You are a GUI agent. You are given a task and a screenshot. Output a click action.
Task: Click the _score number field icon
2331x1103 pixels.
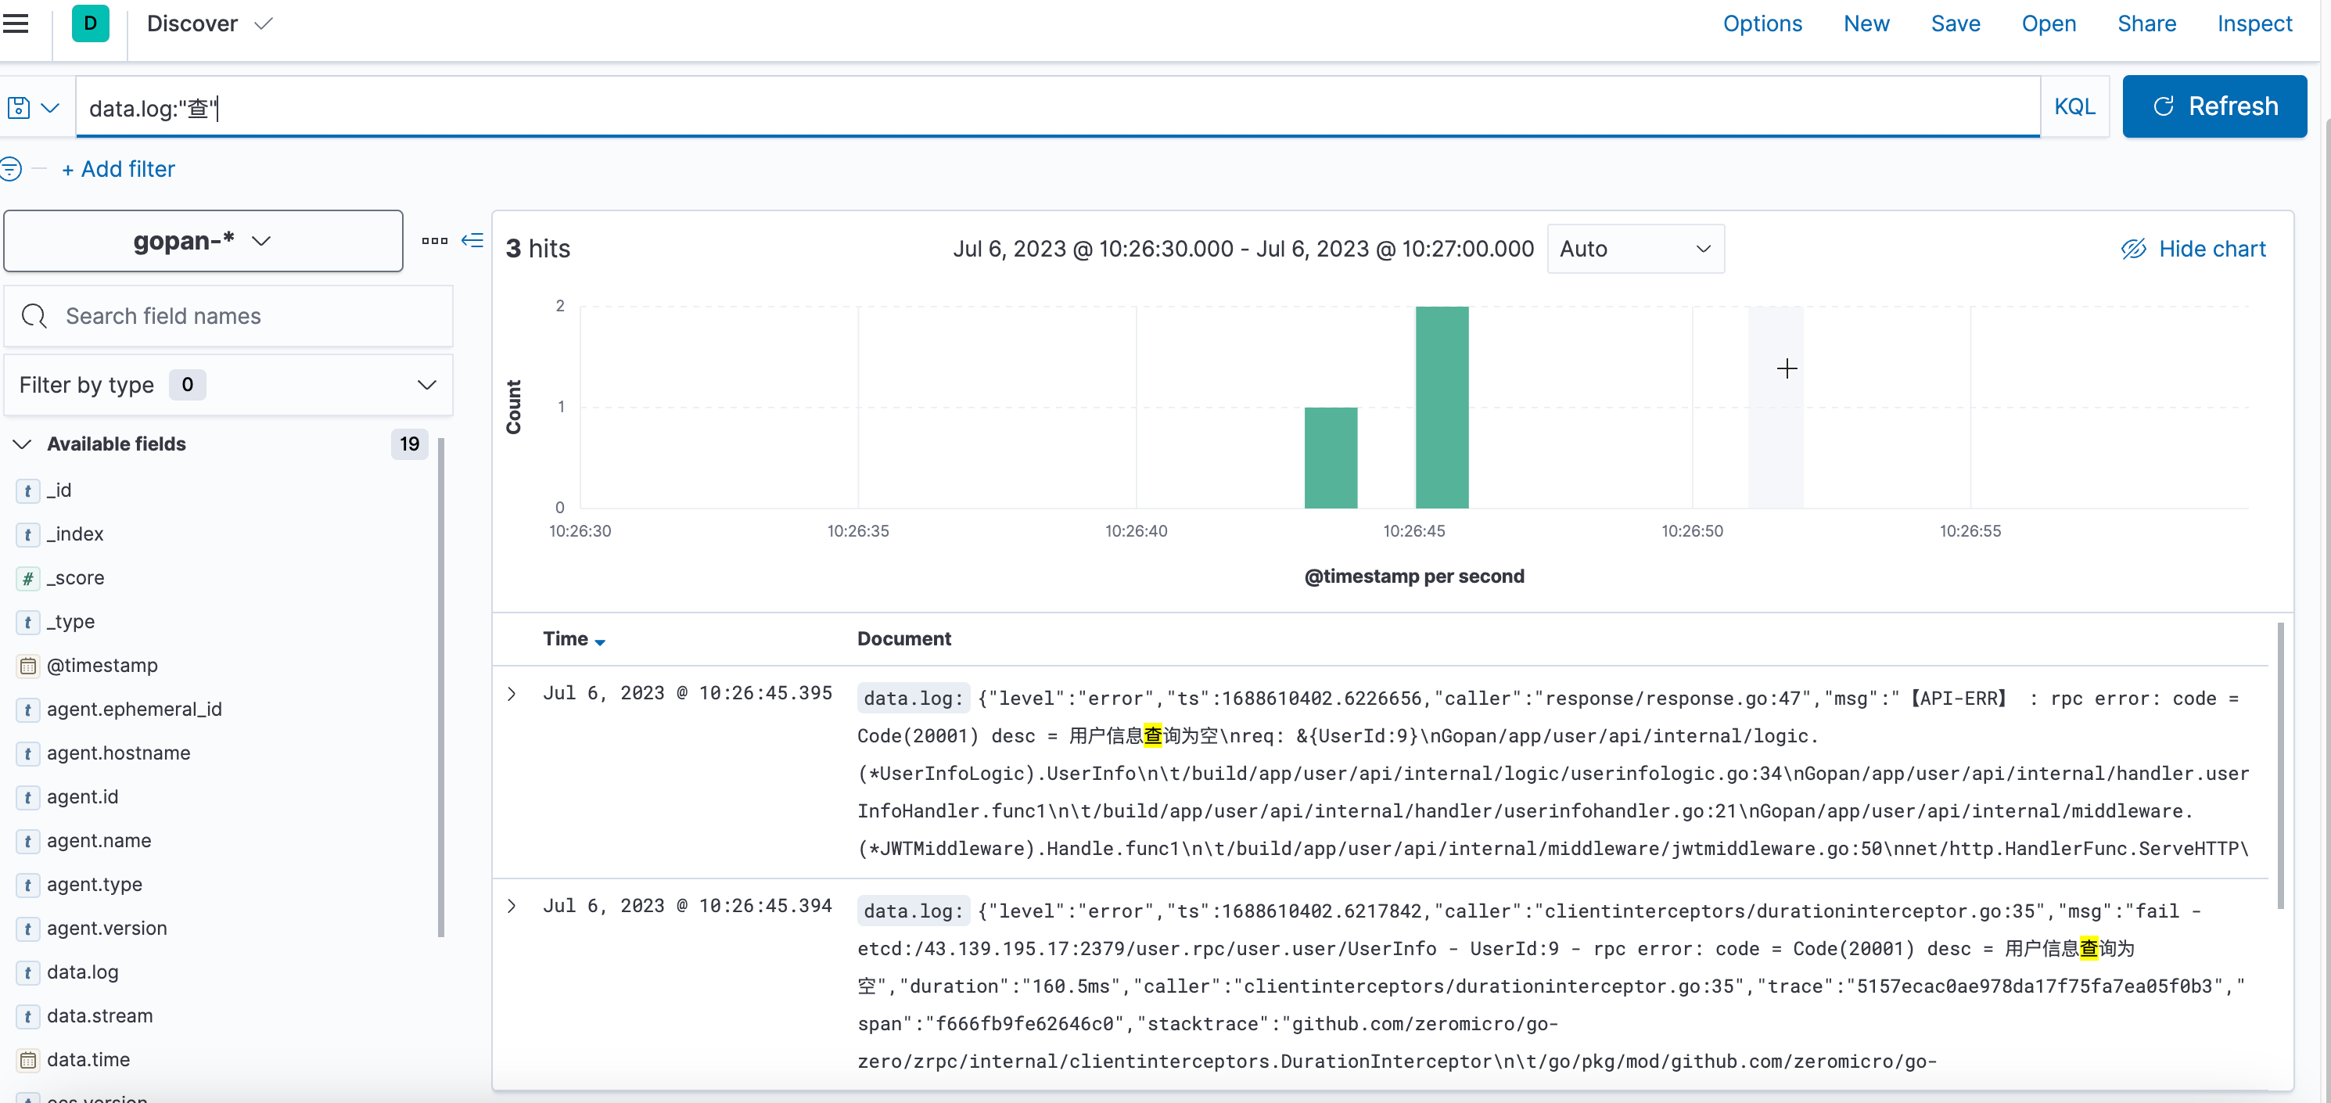pos(28,578)
